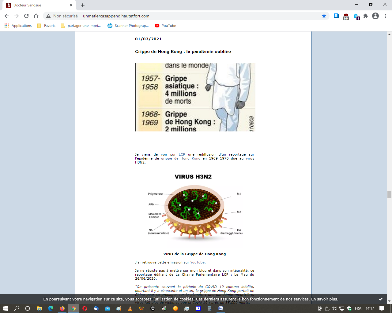Go back to the previous page
392x313 pixels.
pos(7,16)
